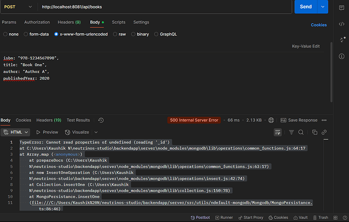The width and height of the screenshot is (349, 222).
Task: Open the code snippet icon
Action: click(x=341, y=24)
